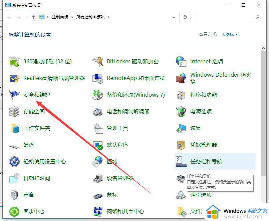Image resolution: width=269 pixels, height=221 pixels.
Task: Open the 凭据管理器 safe icon
Action: click(x=181, y=145)
